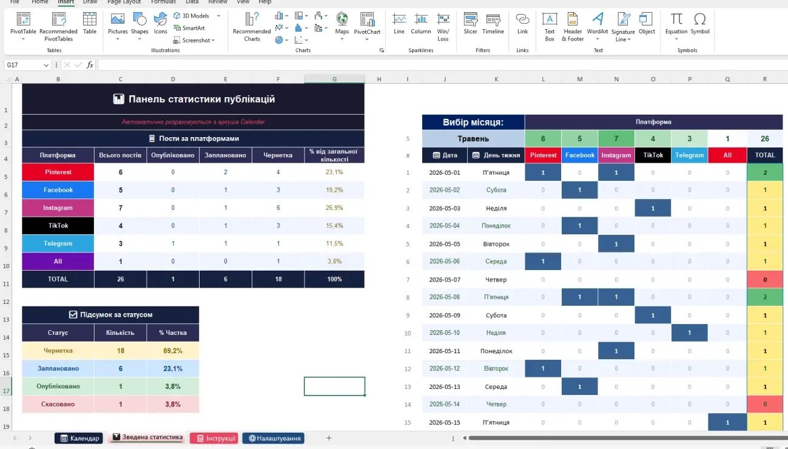The image size is (788, 449).
Task: Switch to the Інструкції sheet tab
Action: 214,438
